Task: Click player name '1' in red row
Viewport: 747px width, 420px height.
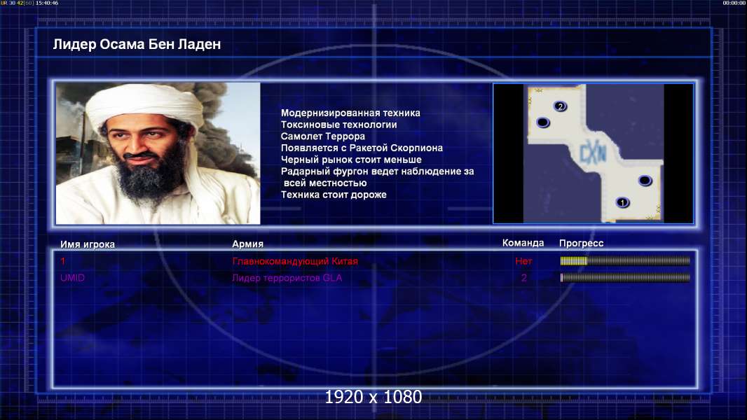Action: (63, 260)
